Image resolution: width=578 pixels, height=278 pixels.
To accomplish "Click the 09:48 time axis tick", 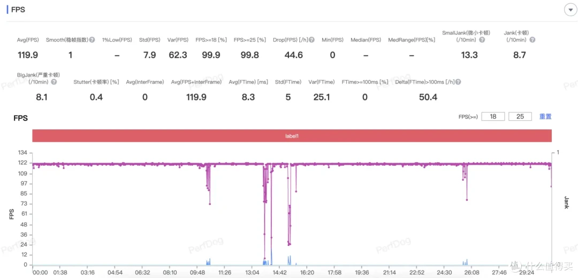I will pyautogui.click(x=197, y=273).
